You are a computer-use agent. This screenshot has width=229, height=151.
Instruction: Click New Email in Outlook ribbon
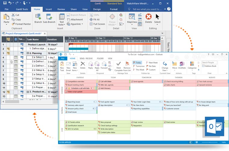click(x=68, y=66)
